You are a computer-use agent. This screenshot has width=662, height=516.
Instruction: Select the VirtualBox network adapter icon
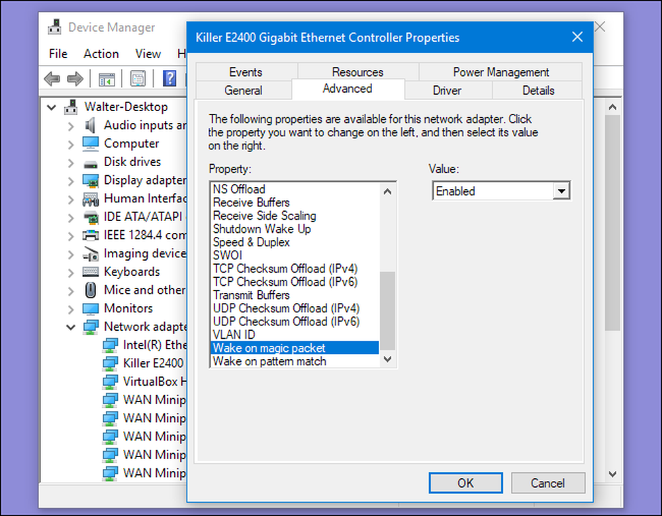click(110, 382)
